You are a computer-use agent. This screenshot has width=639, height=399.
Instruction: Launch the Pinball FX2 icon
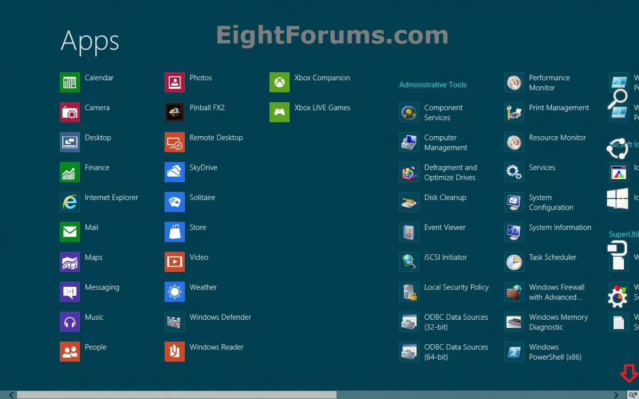coord(175,112)
